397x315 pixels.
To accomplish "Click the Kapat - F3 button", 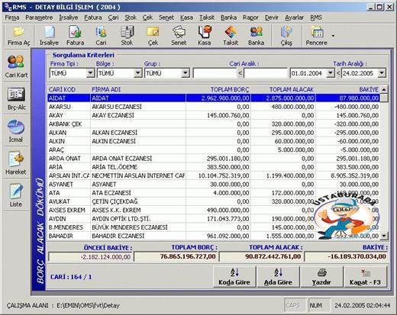I will click(365, 277).
